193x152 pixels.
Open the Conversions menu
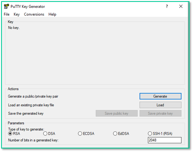(x=34, y=14)
